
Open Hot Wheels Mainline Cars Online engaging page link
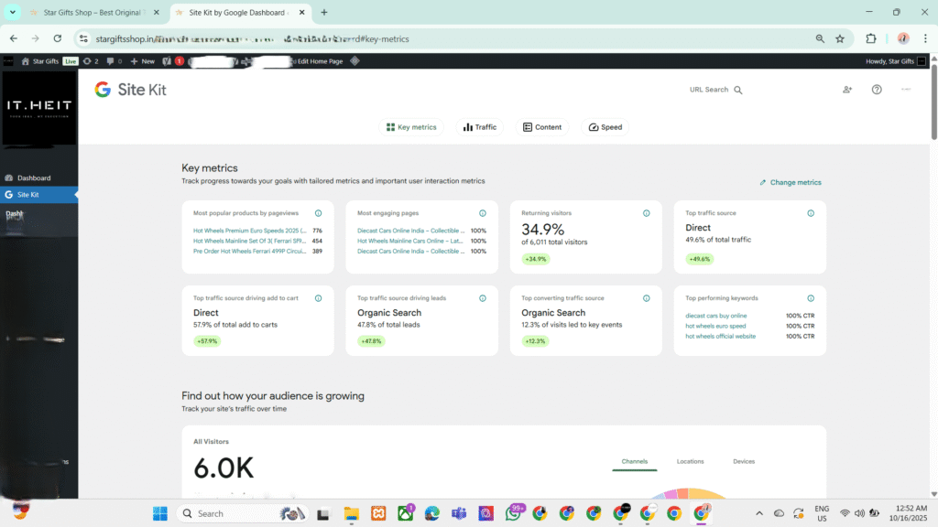click(x=410, y=241)
